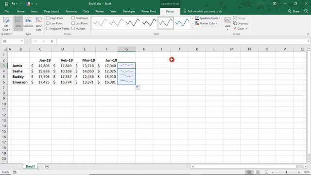
Task: Select the Line sparkline type
Action: 18,23
